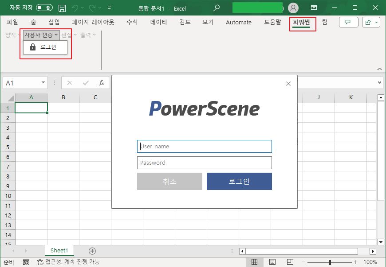Click the next sheet navigation arrow

coord(26,251)
